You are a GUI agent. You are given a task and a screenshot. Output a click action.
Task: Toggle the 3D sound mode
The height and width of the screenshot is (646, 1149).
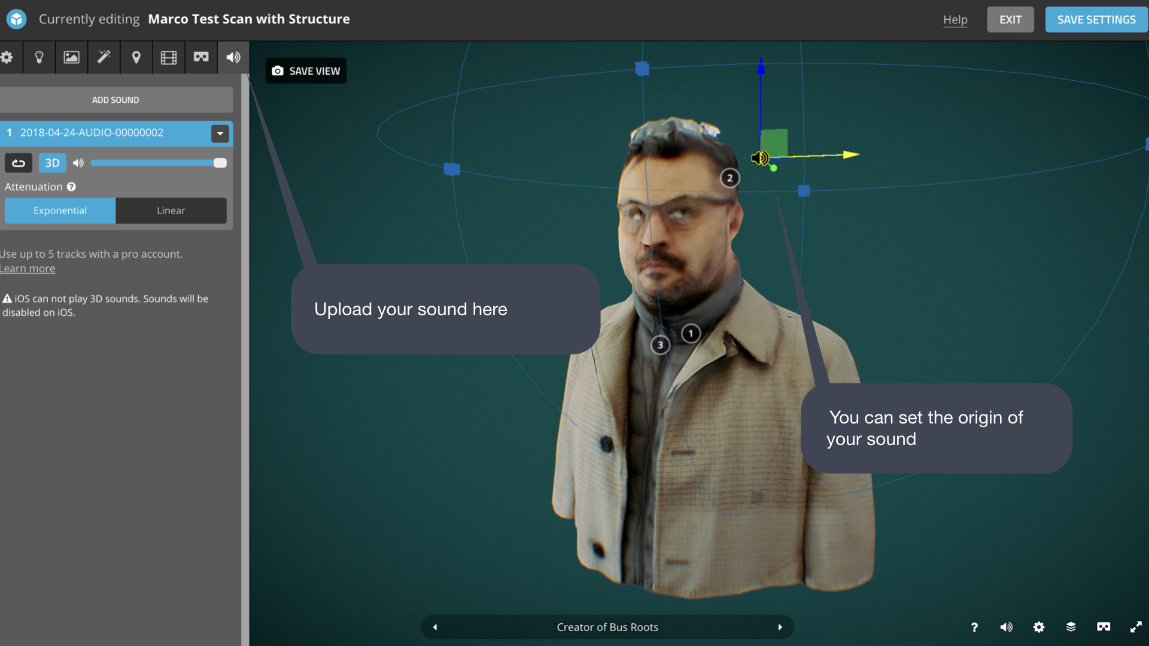(53, 163)
